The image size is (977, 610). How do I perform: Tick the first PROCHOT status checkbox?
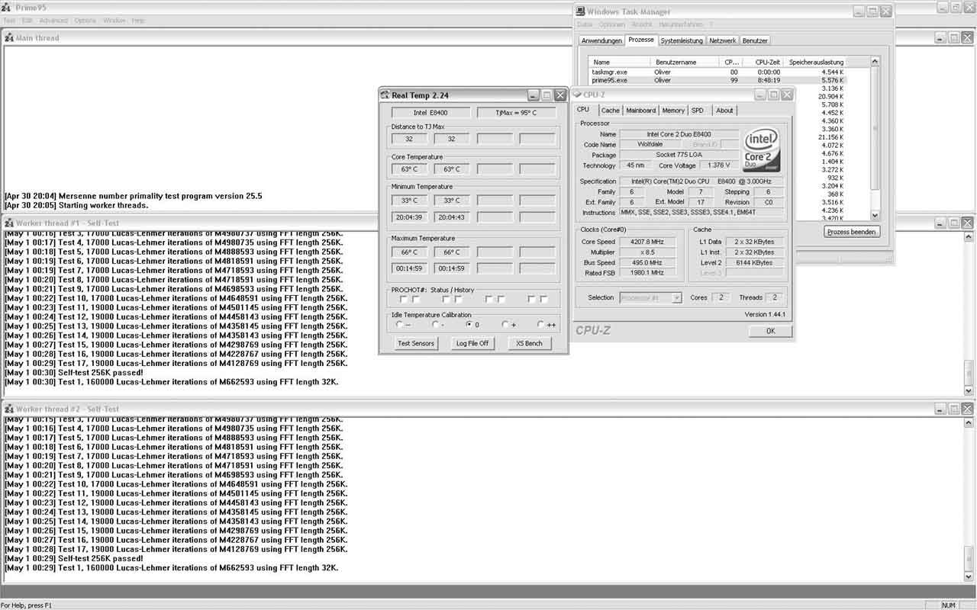(403, 300)
